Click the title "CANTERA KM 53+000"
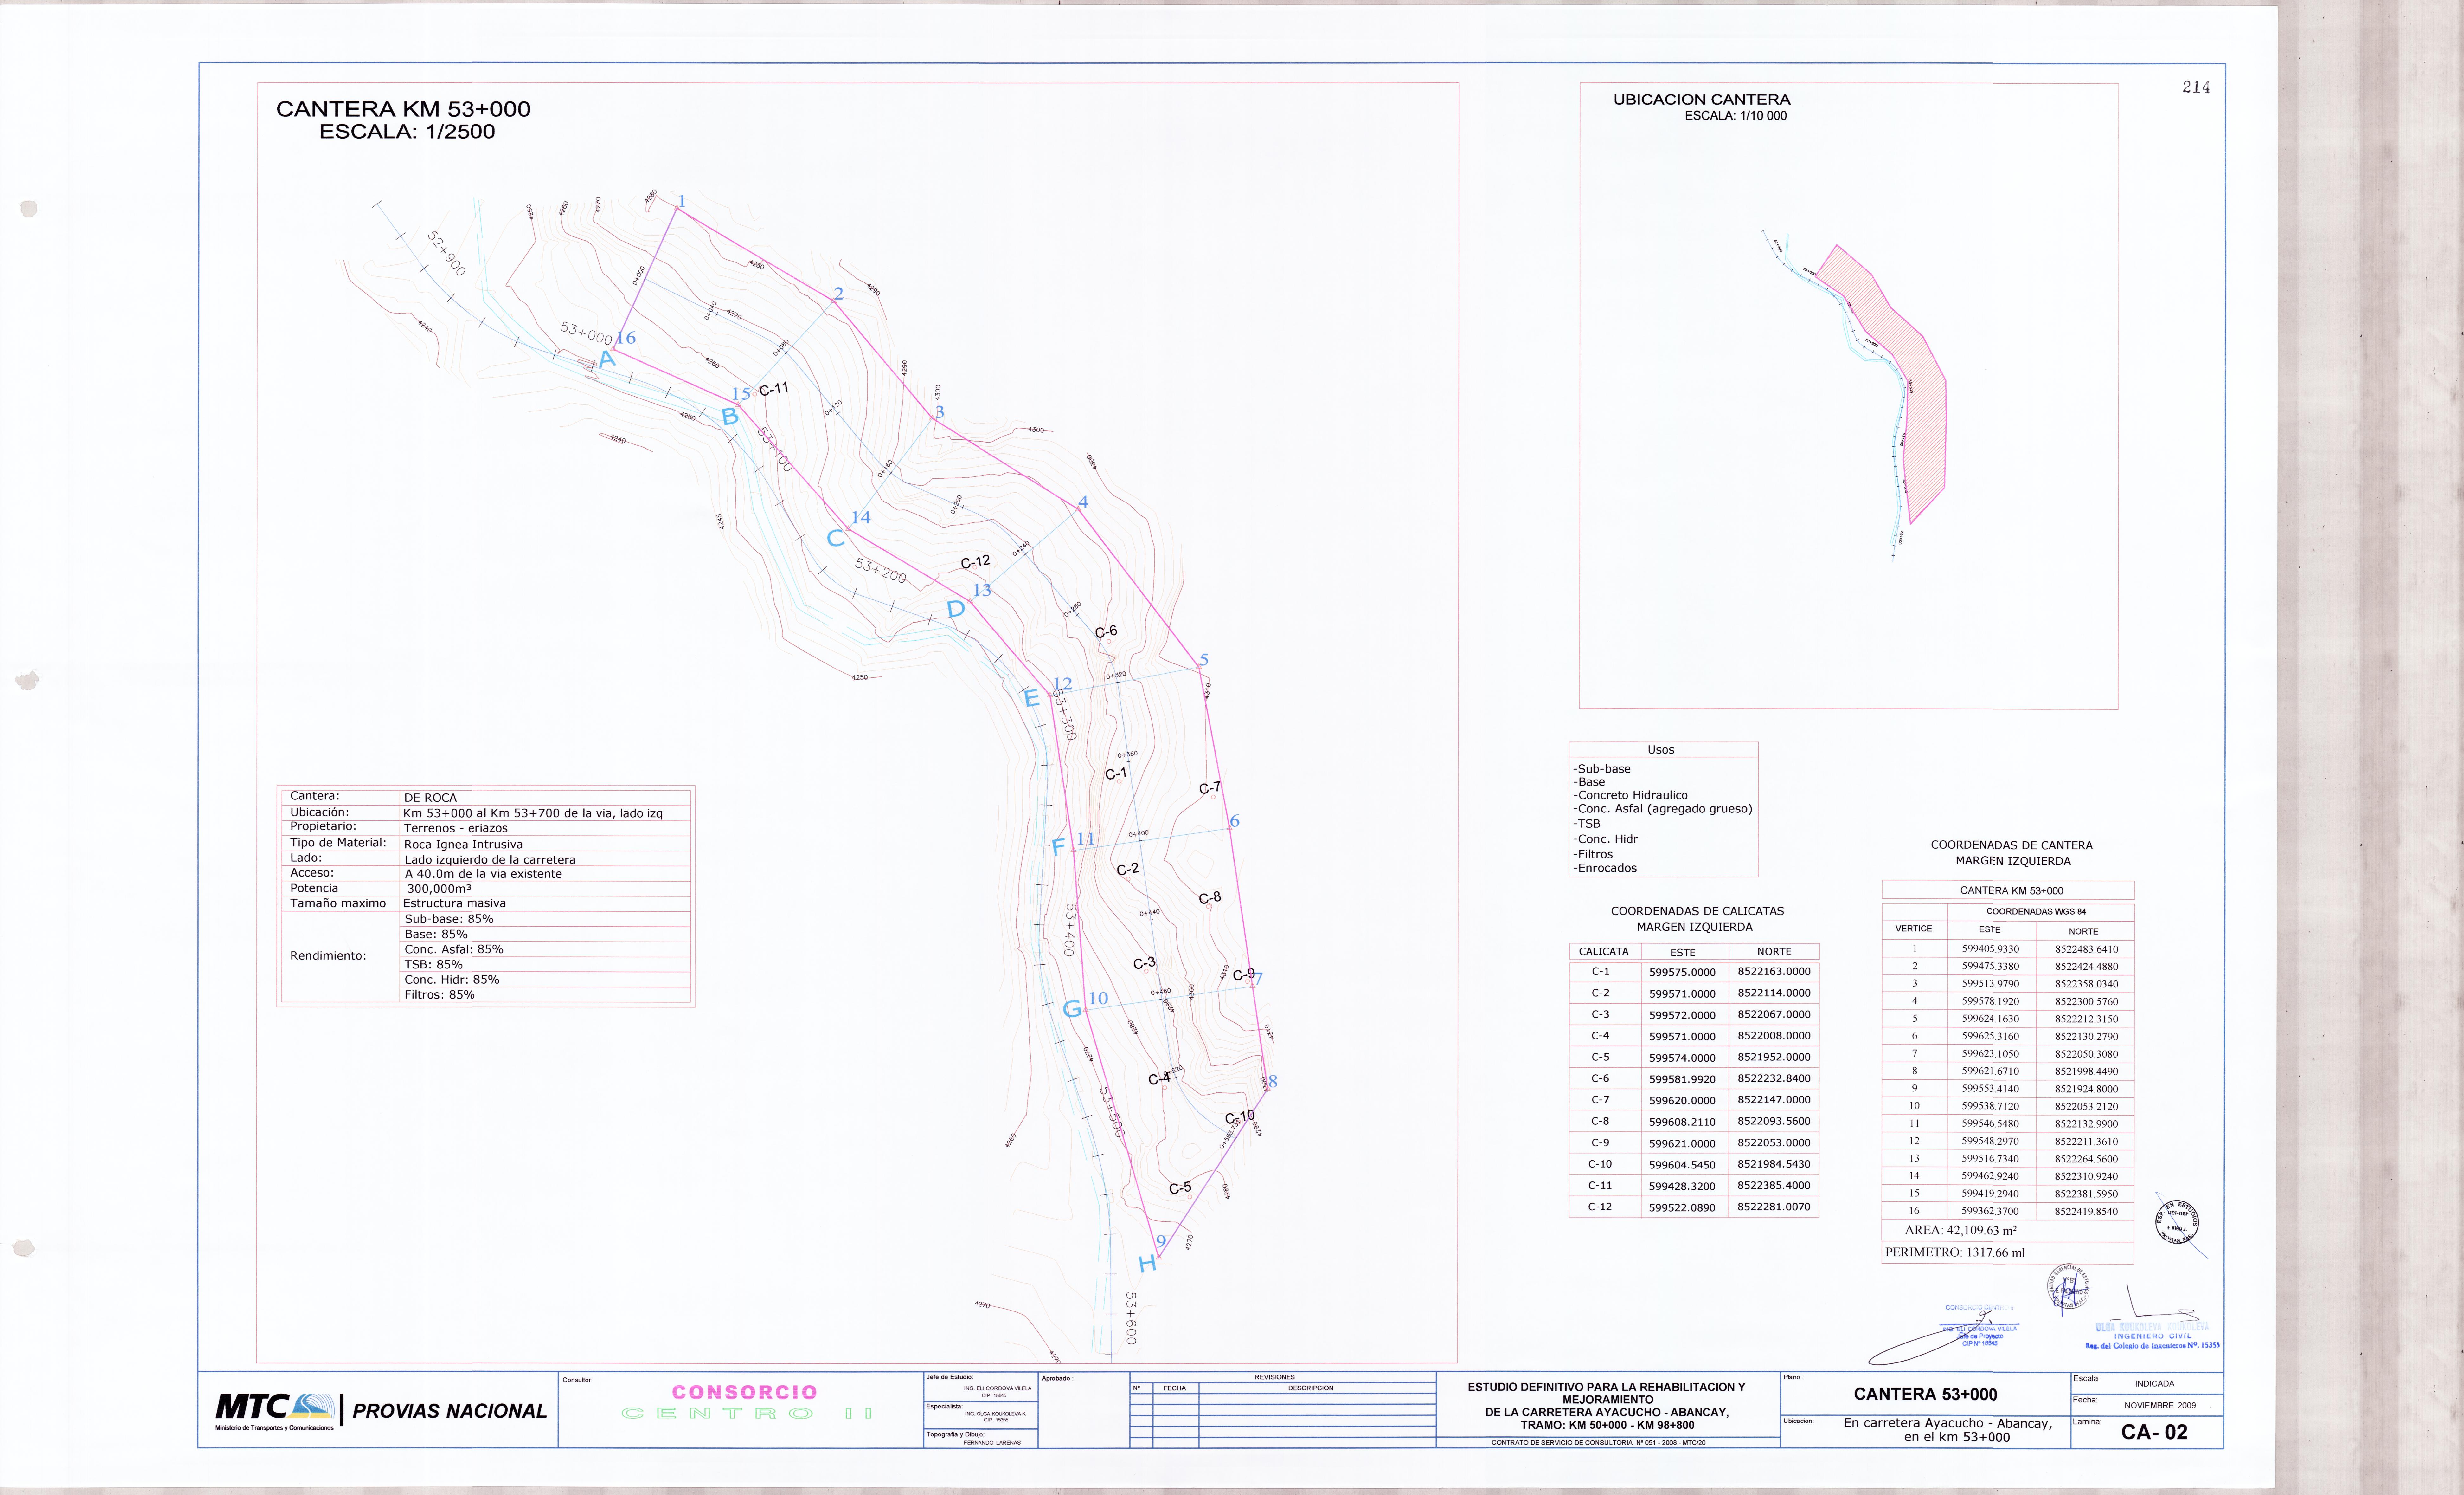 point(403,109)
